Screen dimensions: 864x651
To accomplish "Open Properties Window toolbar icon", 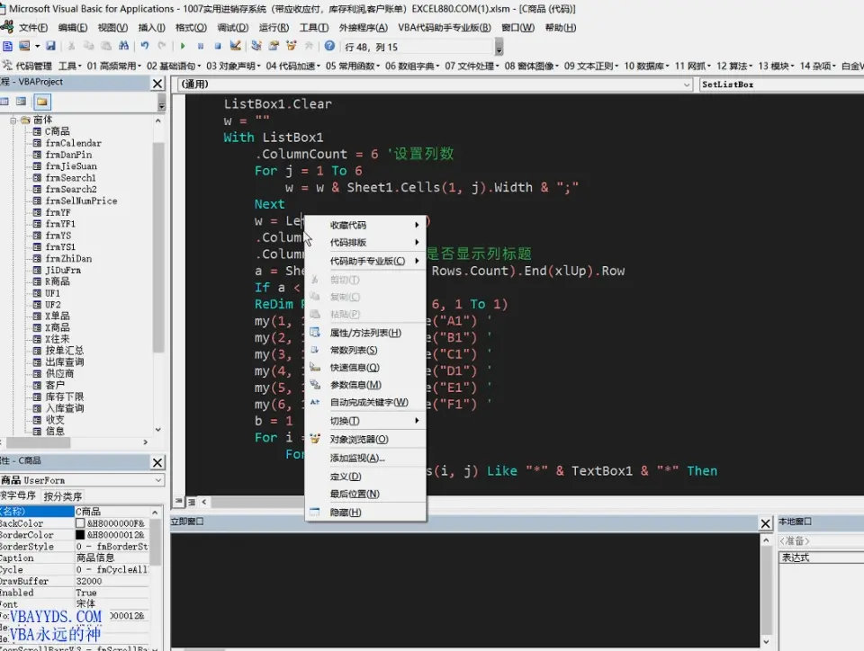I will tap(274, 46).
